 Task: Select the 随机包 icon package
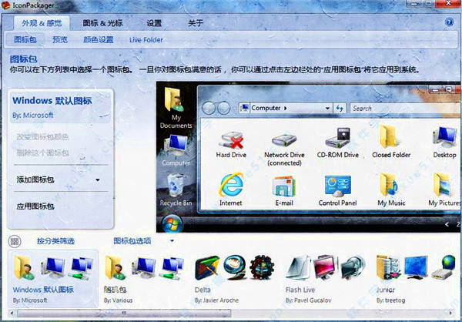145,279
